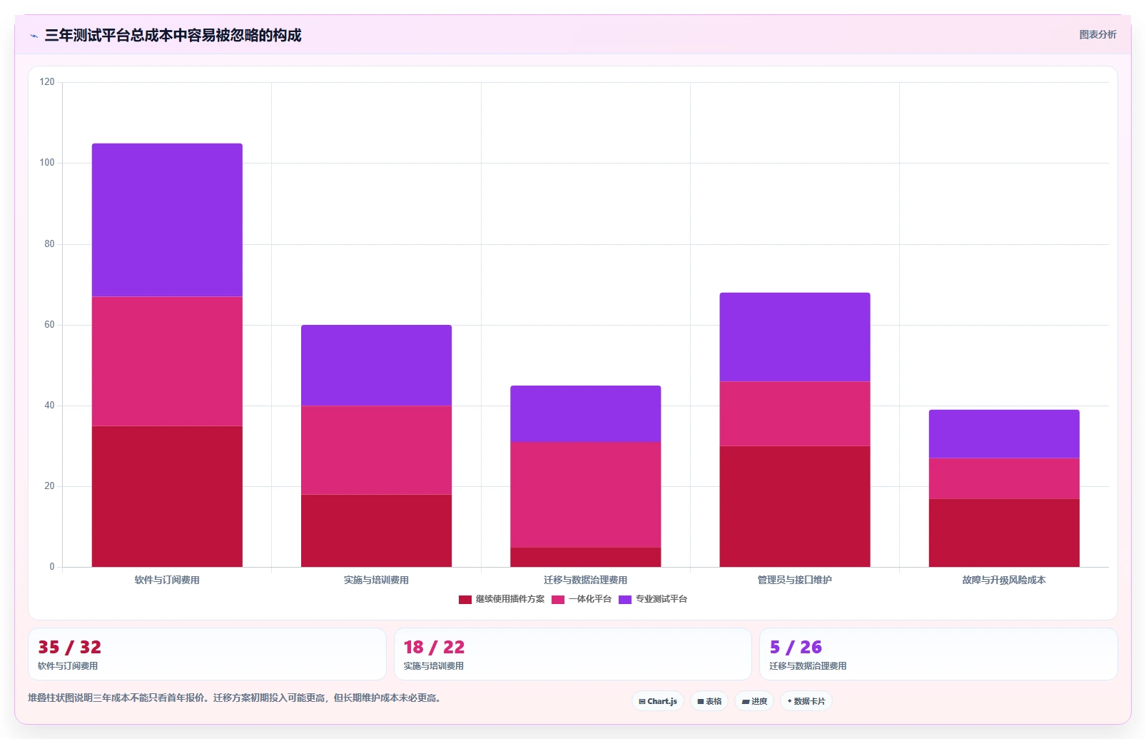Select the crimson segment of the 软件与订阅费用 bar
This screenshot has width=1146, height=739.
tap(167, 496)
